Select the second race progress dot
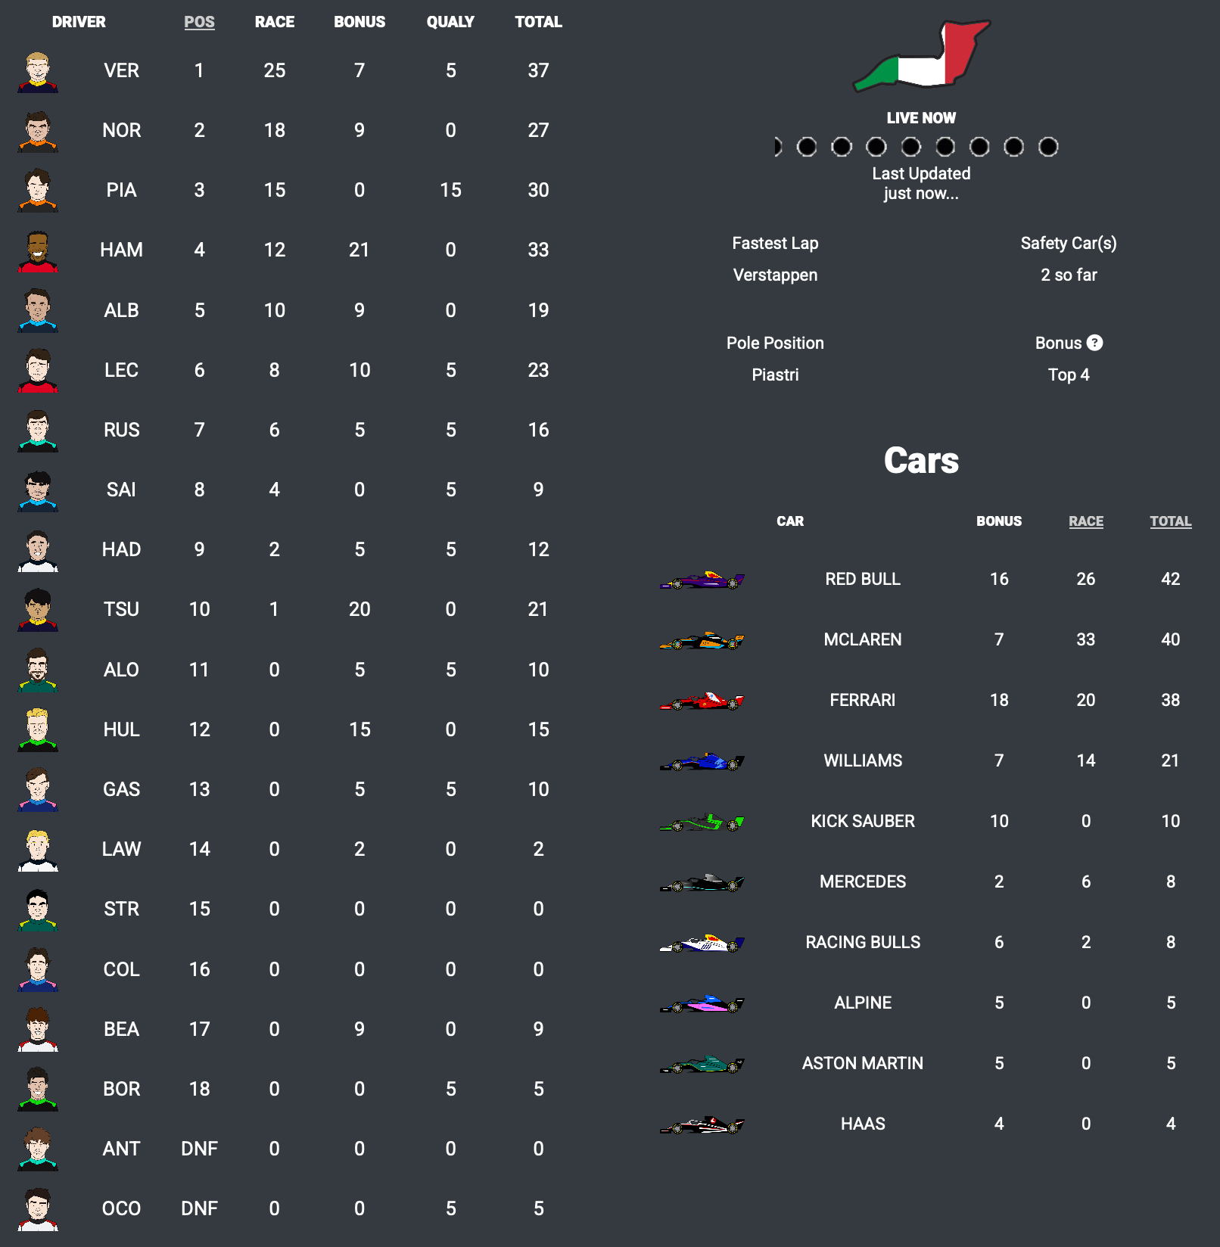 coord(807,147)
